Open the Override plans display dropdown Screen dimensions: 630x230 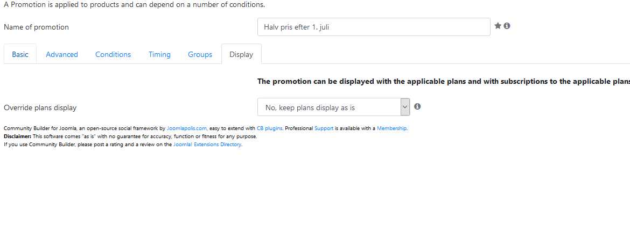[x=333, y=107]
